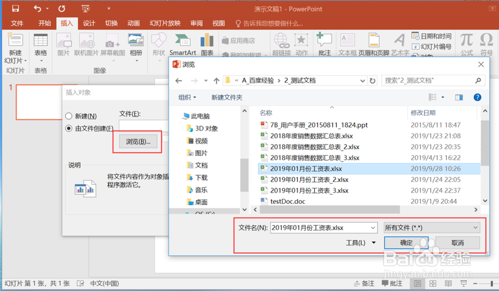Viewport: 499px width, 291px height.
Task: Insert a 表格 from the ribbon
Action: coord(41,41)
